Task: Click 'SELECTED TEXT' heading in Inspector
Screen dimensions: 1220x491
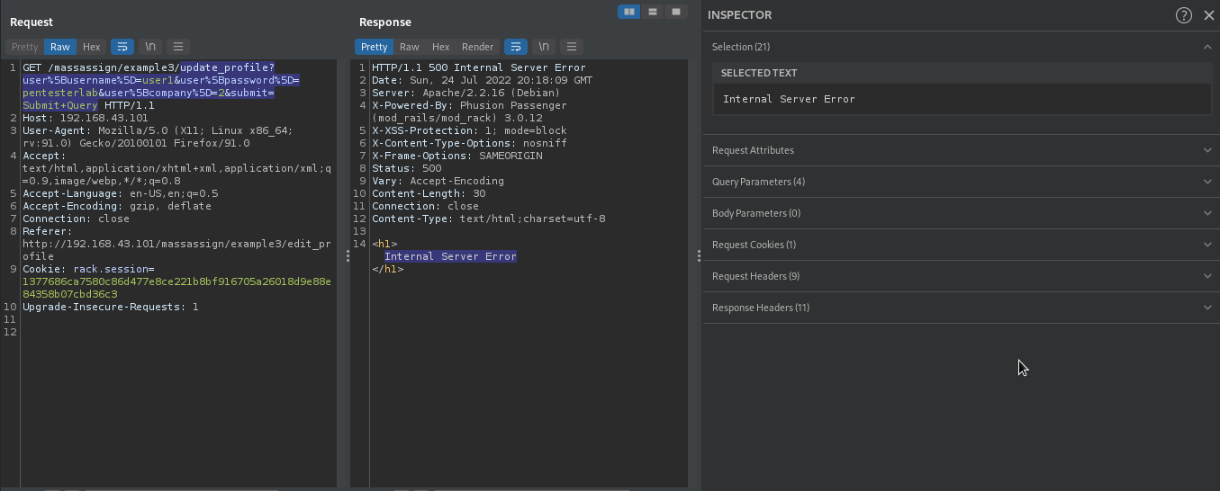Action: [x=759, y=73]
